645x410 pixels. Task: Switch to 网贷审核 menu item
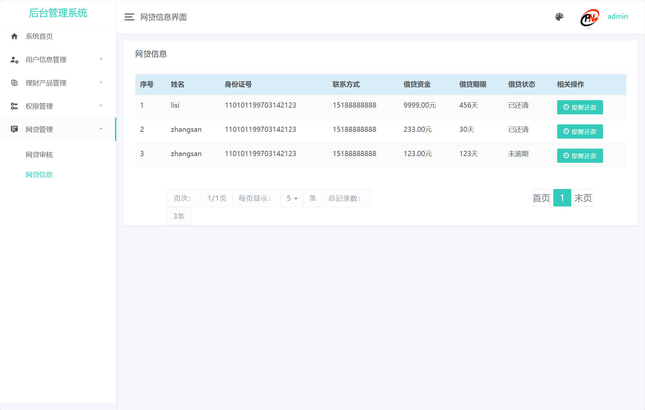tap(39, 155)
